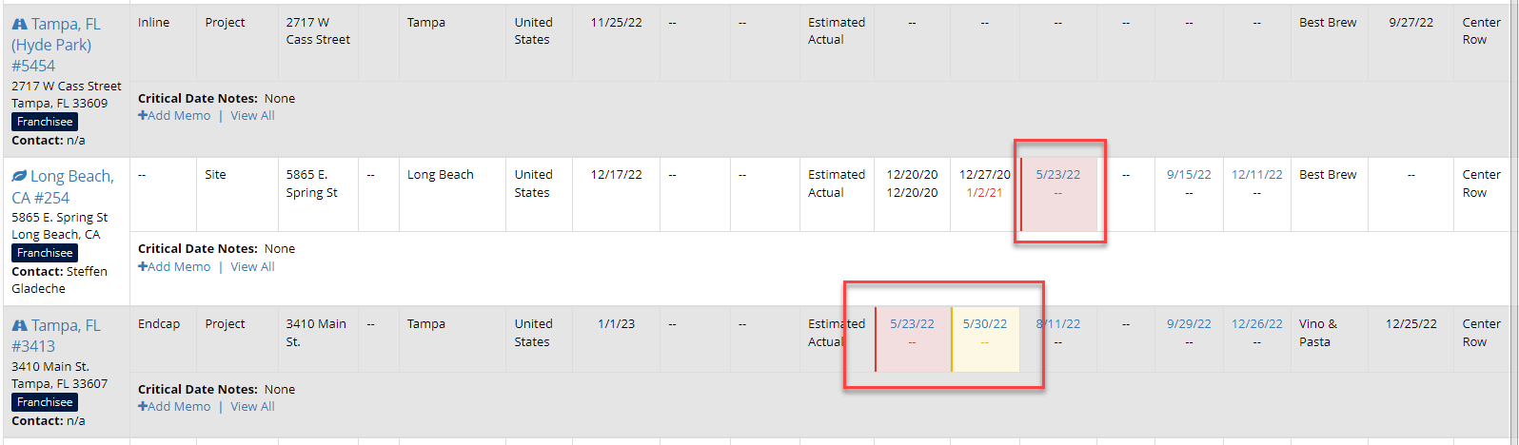Click the red 5/23/22 date in Tampa #3413

[912, 324]
